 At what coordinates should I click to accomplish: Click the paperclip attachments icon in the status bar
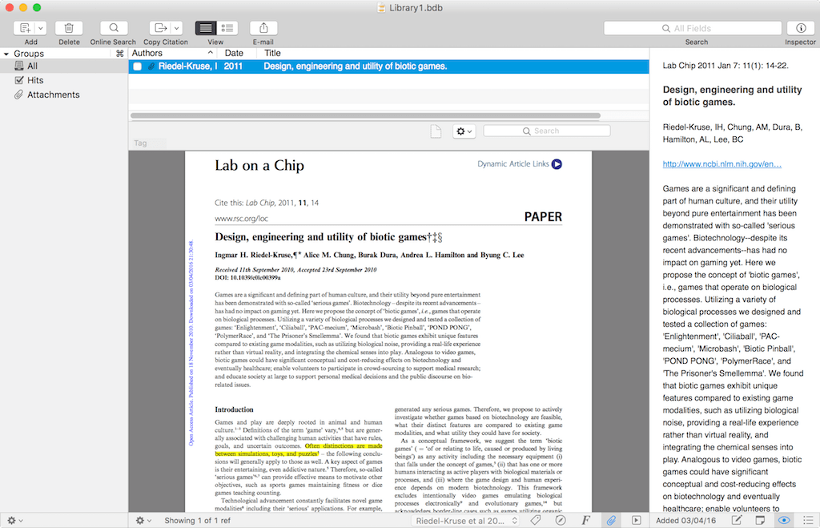[x=610, y=519]
